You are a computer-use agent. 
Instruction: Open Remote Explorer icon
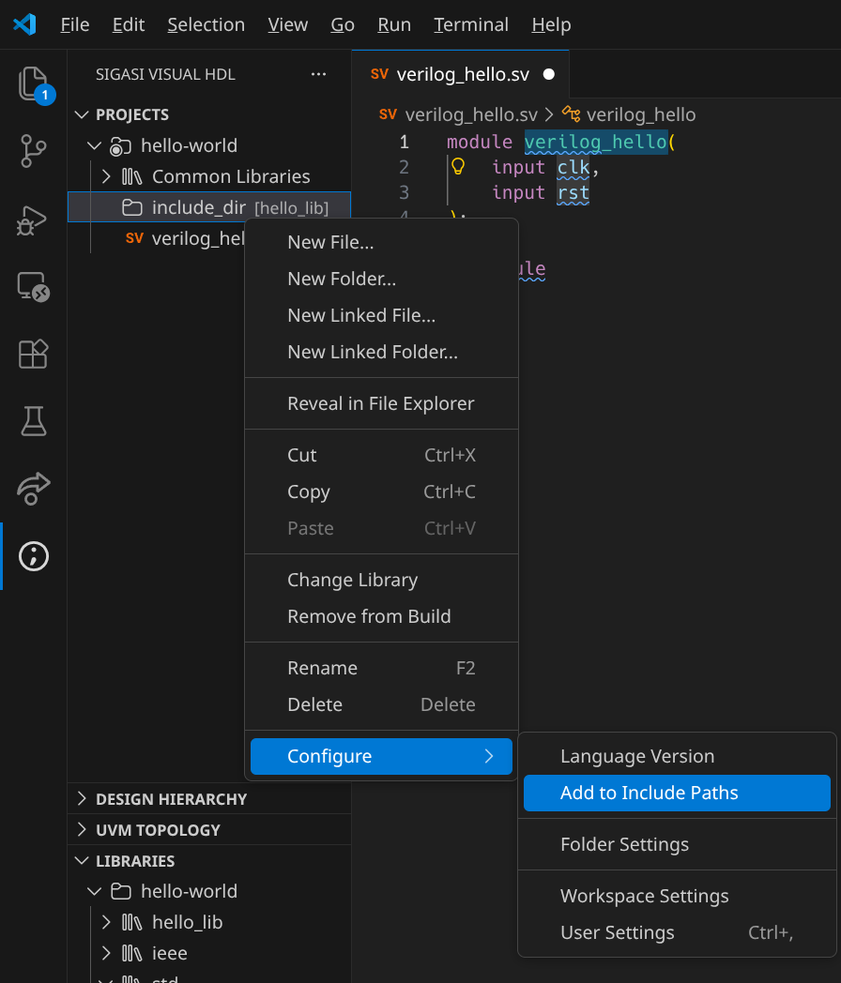coord(33,286)
